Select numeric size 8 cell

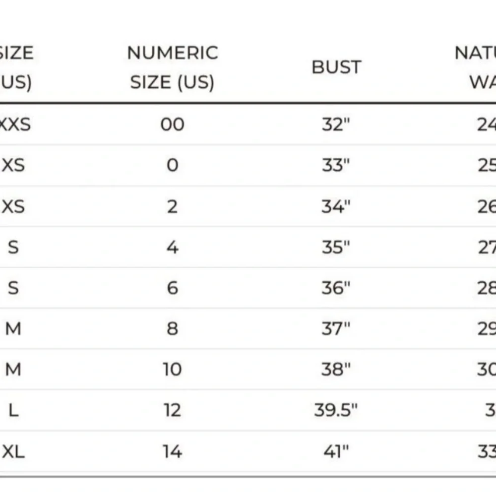tap(173, 329)
